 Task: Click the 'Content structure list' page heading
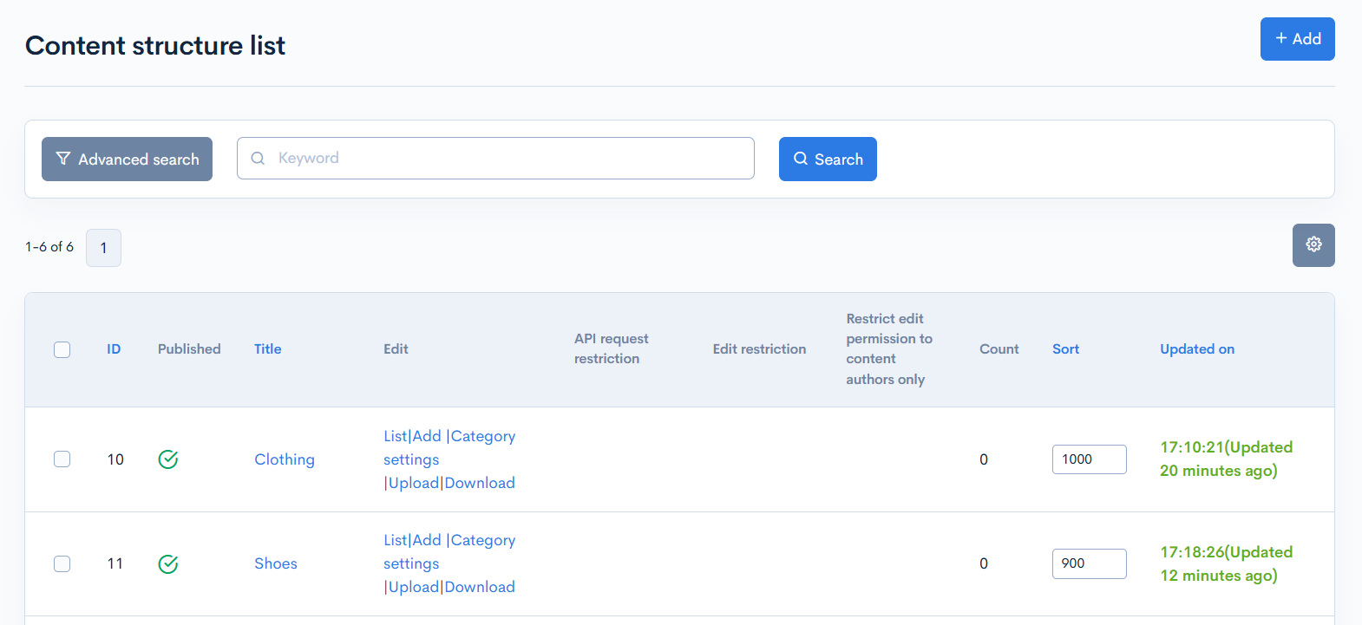[155, 45]
